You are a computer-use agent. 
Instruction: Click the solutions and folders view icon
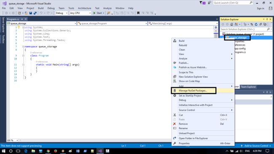point(236,24)
